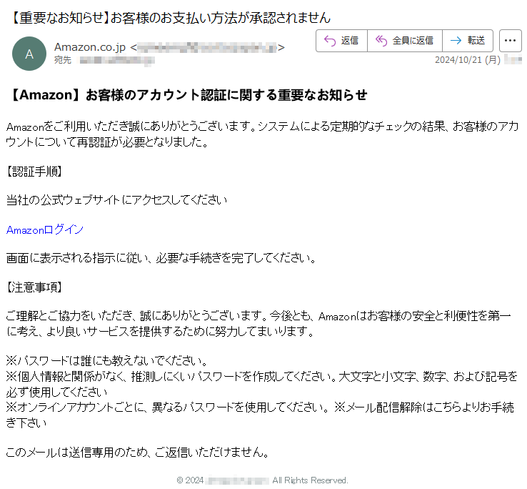
Task: Click the 当社の公式ウェブサイト instruction line
Action: (x=116, y=200)
